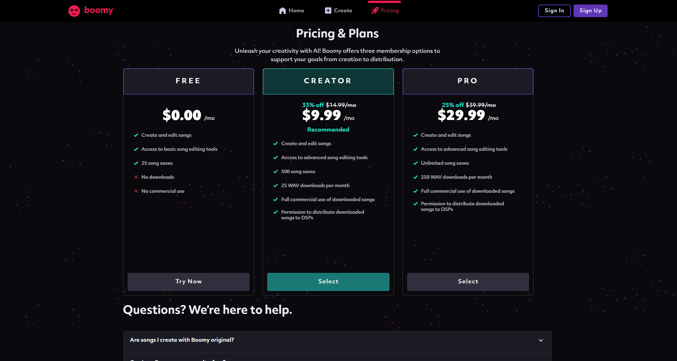
Task: Select the Pro plan
Action: click(468, 282)
